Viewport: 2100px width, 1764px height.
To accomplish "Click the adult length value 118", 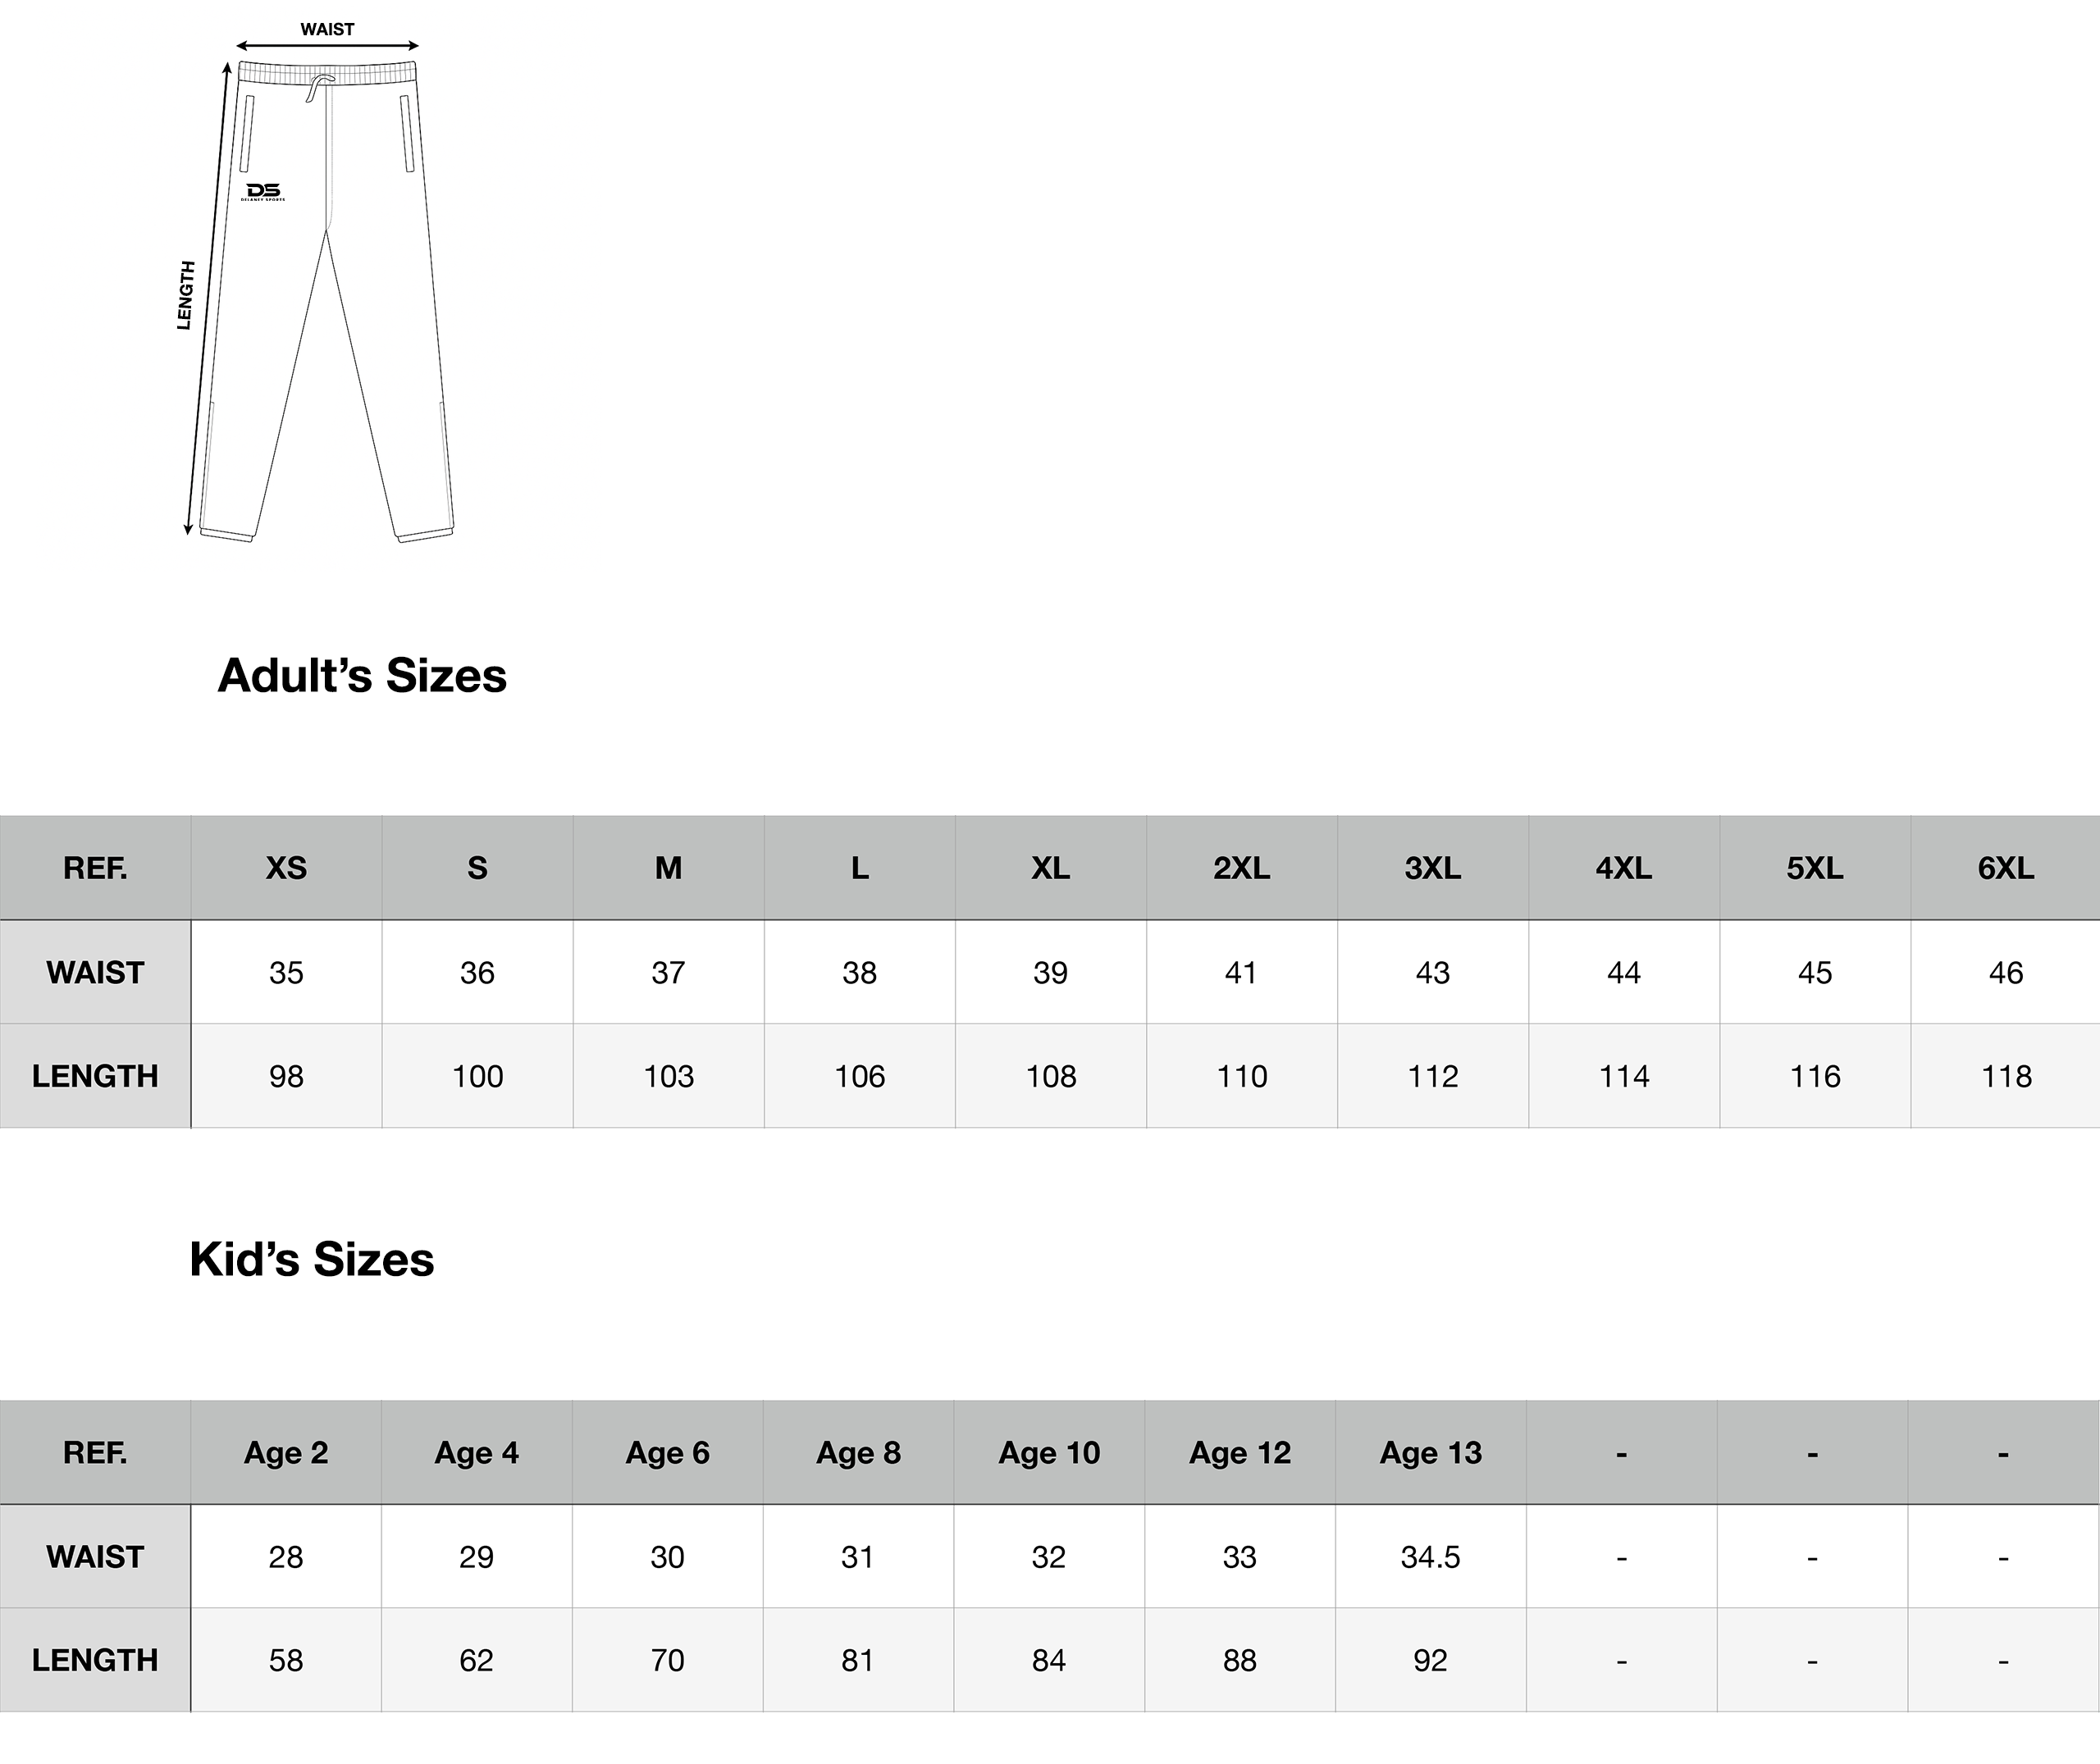I will tap(2005, 1077).
